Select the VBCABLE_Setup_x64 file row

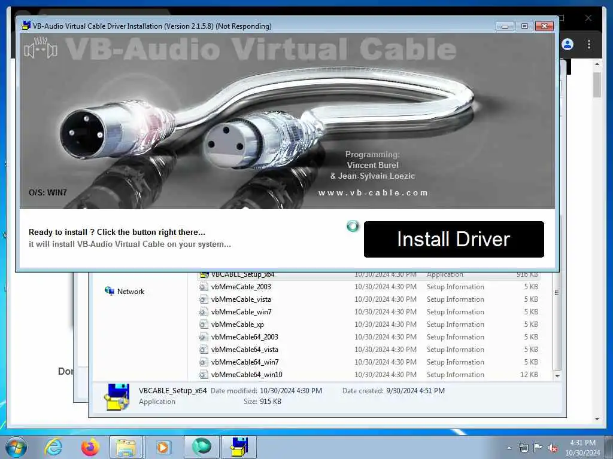(x=369, y=275)
